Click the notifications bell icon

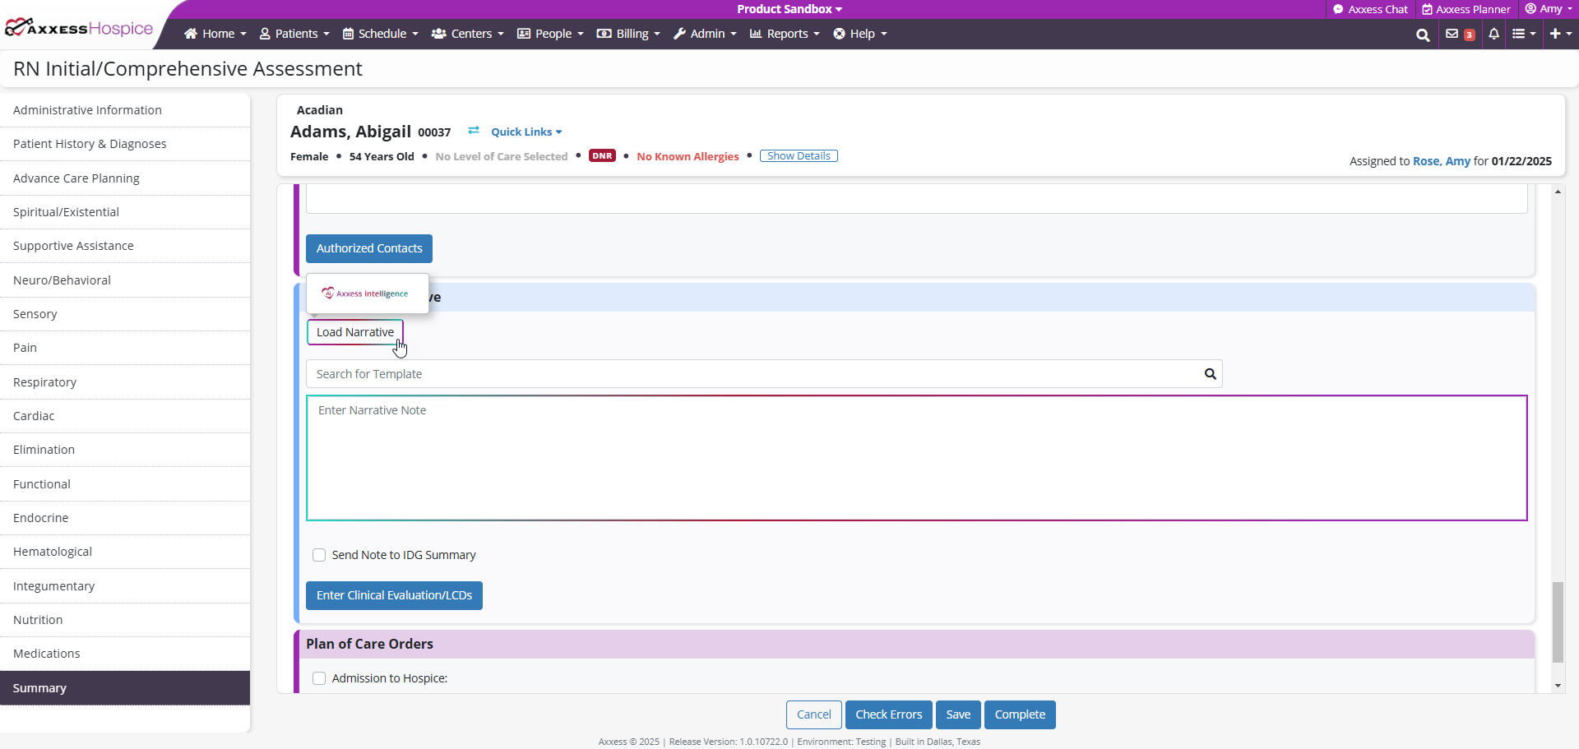point(1493,34)
